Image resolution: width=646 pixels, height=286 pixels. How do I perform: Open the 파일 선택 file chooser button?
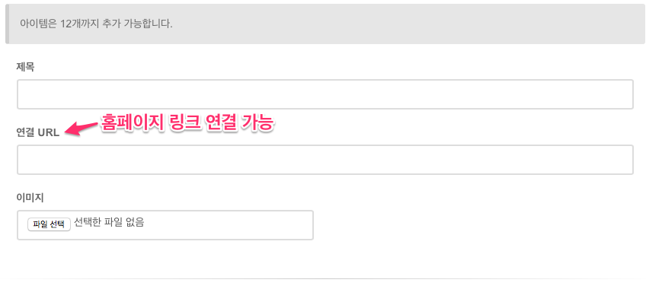click(x=49, y=224)
